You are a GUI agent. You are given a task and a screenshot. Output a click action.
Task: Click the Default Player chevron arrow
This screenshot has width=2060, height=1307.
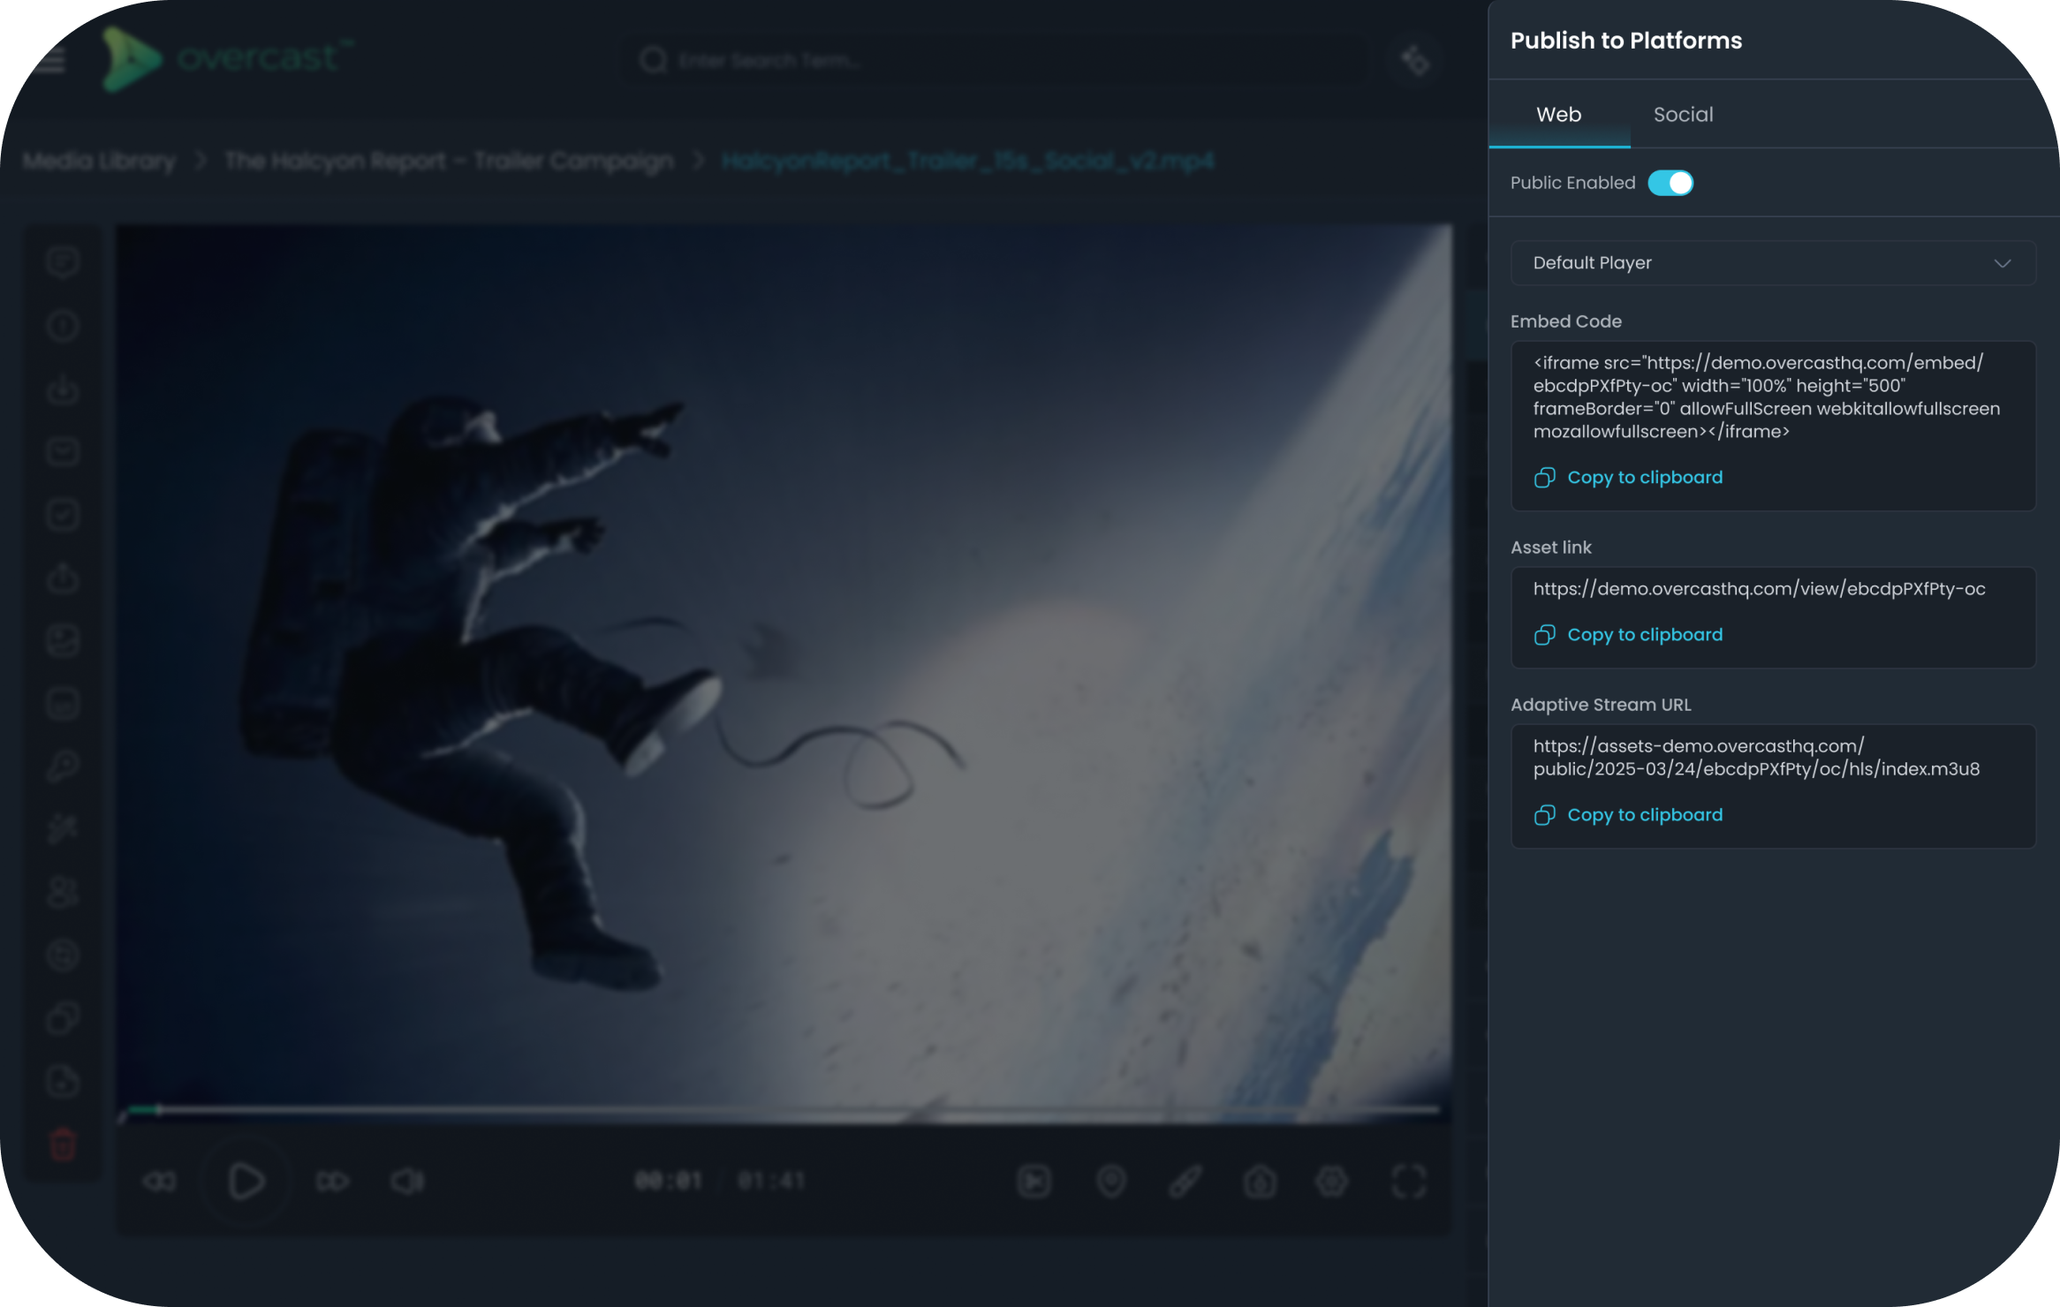2002,263
